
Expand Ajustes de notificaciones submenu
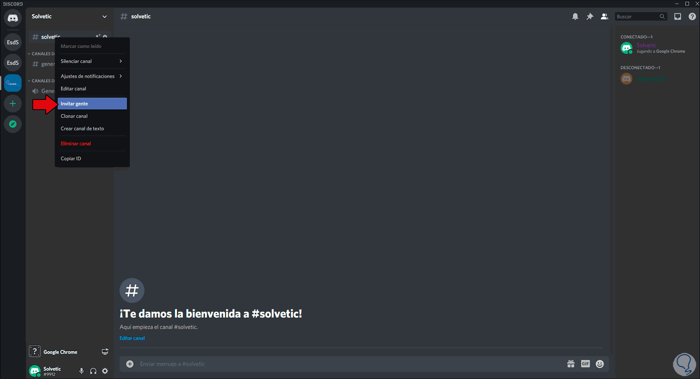coord(92,76)
